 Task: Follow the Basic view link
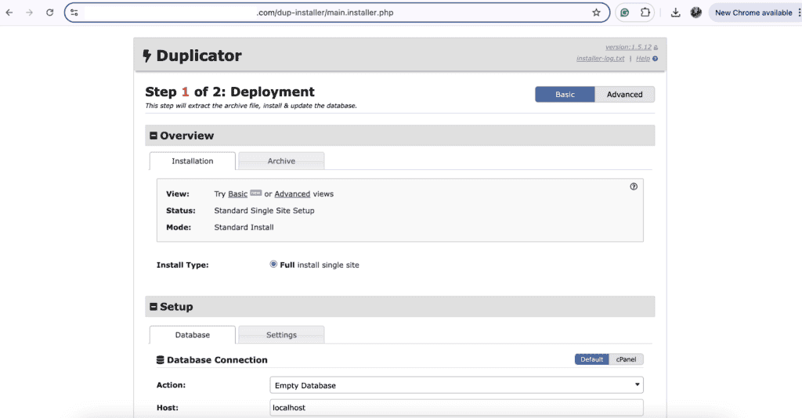click(x=237, y=194)
